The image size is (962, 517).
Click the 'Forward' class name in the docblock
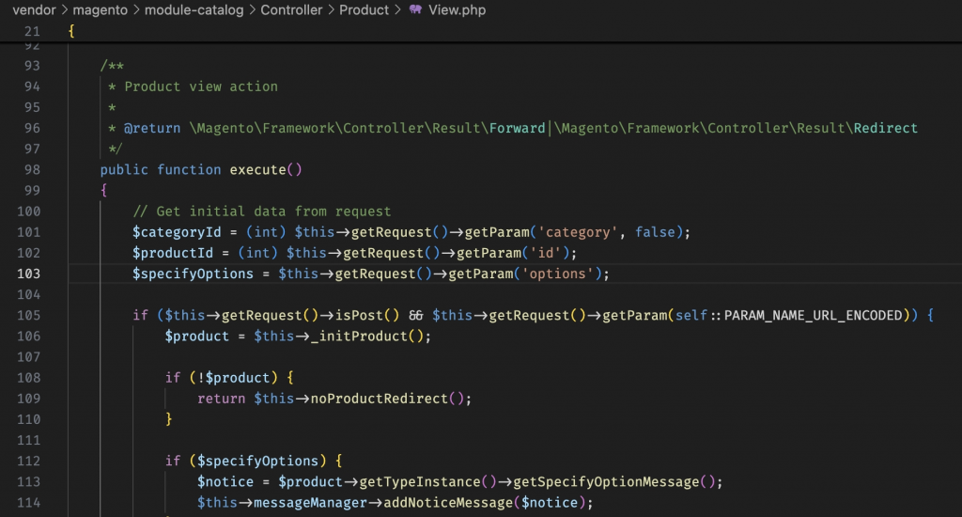click(x=518, y=128)
